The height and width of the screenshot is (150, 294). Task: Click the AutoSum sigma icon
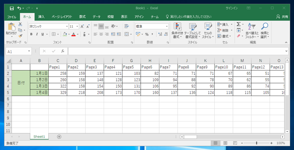(x=238, y=24)
